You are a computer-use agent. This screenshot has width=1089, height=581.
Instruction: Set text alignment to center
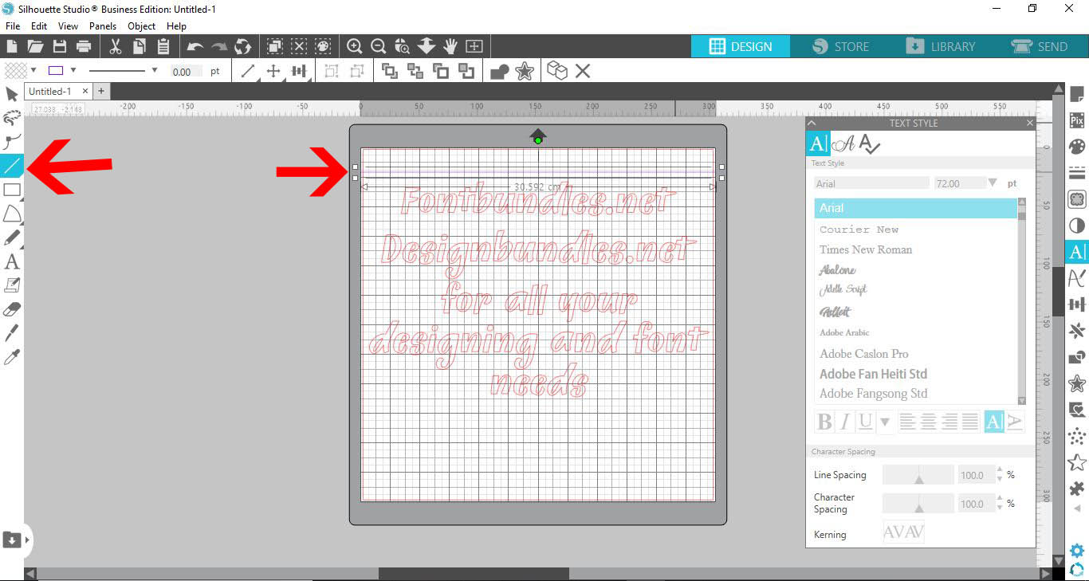pyautogui.click(x=929, y=422)
